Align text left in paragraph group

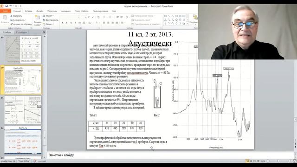click(x=104, y=23)
